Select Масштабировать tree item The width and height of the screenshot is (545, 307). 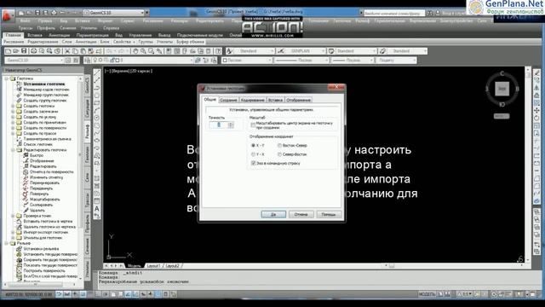45,199
